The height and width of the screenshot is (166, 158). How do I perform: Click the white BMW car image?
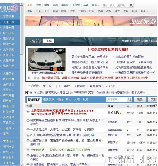(x=47, y=59)
